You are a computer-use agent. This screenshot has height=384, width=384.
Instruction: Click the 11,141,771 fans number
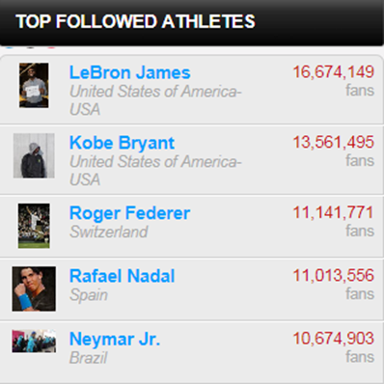[x=333, y=212]
